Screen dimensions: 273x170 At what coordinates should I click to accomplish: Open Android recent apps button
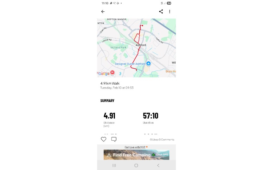[114, 165]
